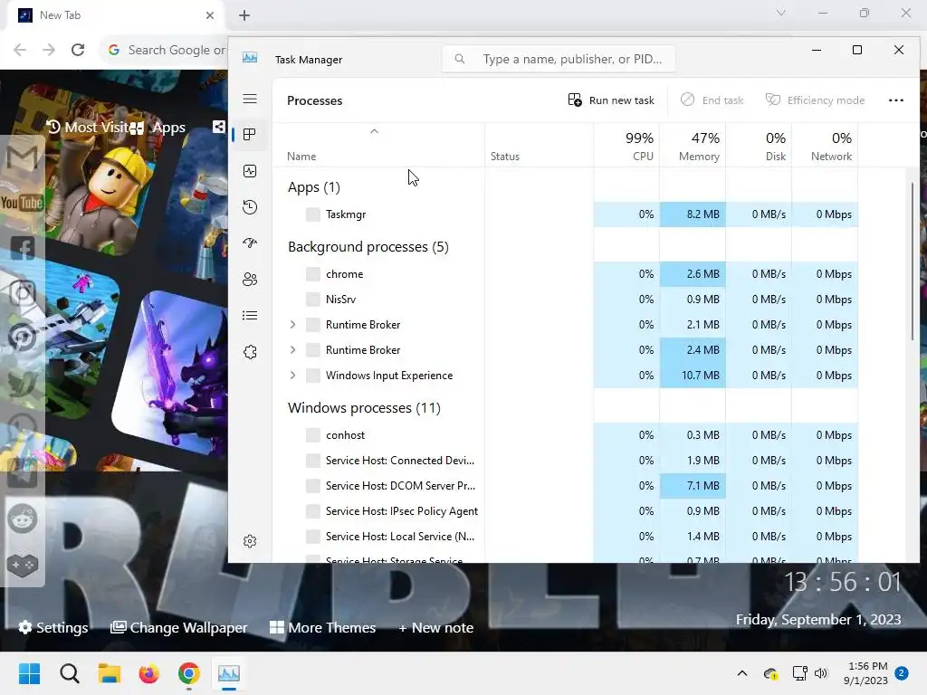Open the Pinterest shortcut icon
The width and height of the screenshot is (927, 695).
point(23,338)
